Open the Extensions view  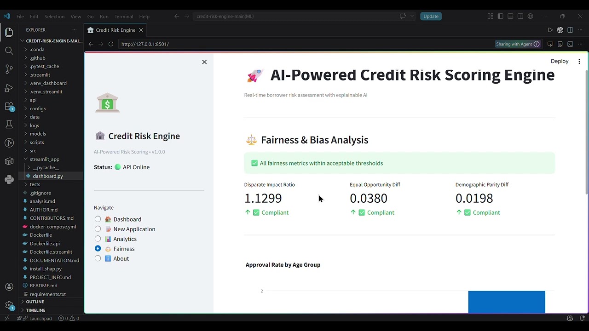click(x=9, y=106)
